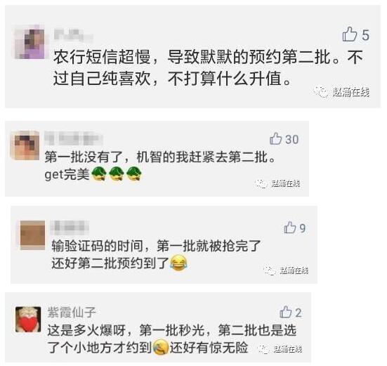The image size is (387, 366).
Task: Click the like count number 30
Action: pyautogui.click(x=292, y=139)
